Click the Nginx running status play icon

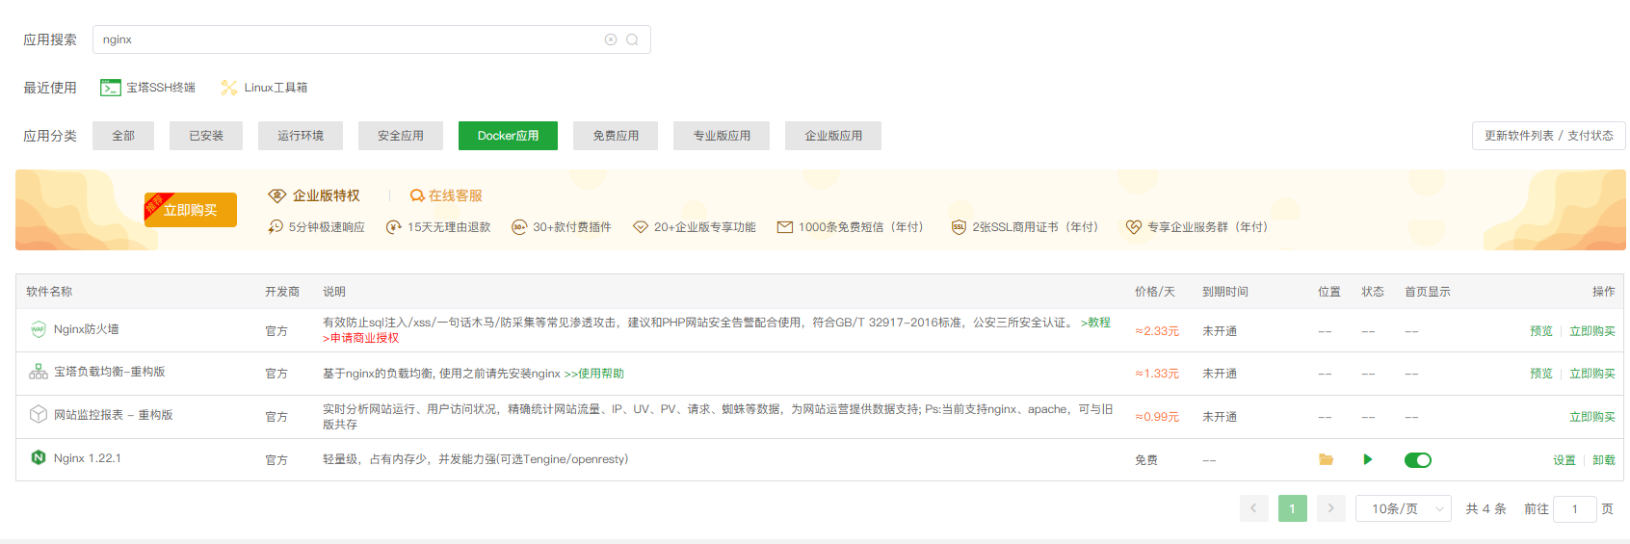coord(1368,459)
